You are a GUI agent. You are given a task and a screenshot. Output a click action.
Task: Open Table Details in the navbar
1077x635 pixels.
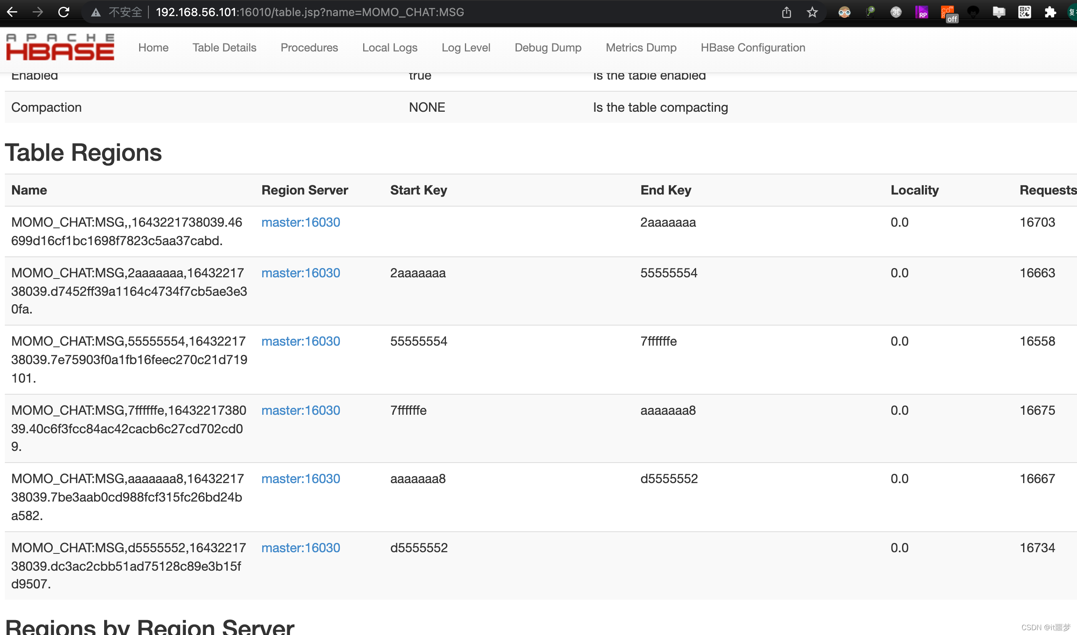[x=224, y=47]
